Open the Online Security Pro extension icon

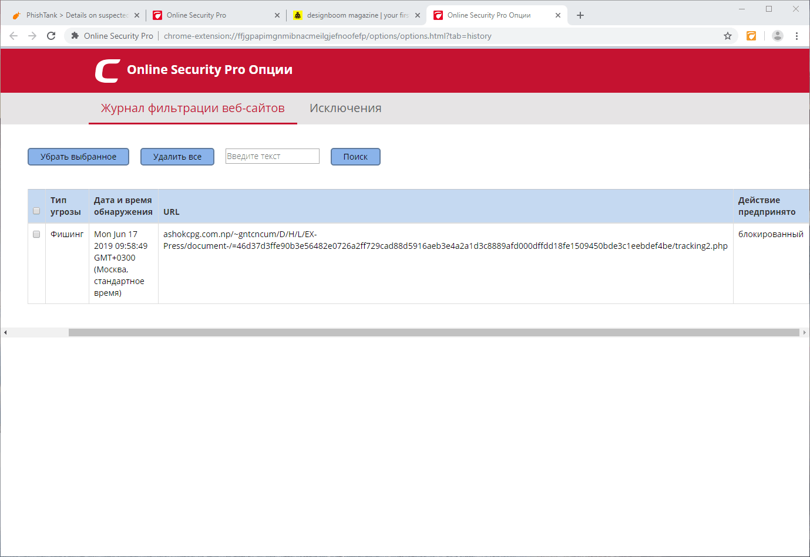tap(751, 36)
